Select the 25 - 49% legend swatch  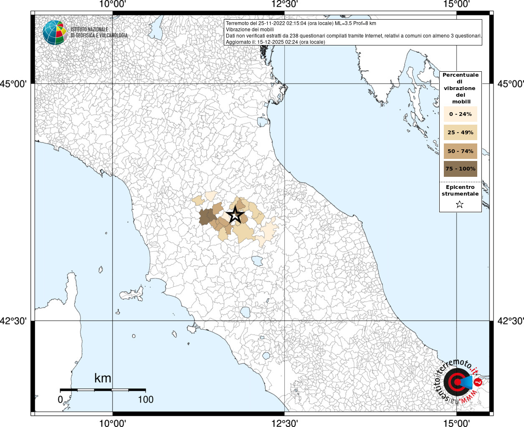[460, 133]
